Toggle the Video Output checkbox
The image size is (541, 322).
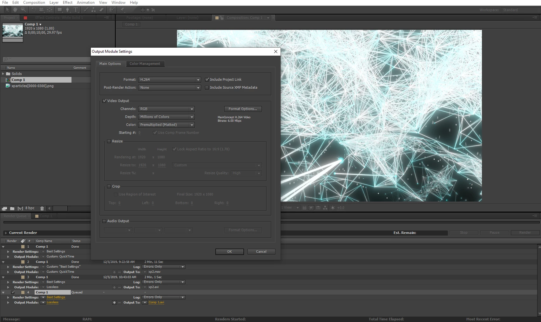pyautogui.click(x=104, y=101)
